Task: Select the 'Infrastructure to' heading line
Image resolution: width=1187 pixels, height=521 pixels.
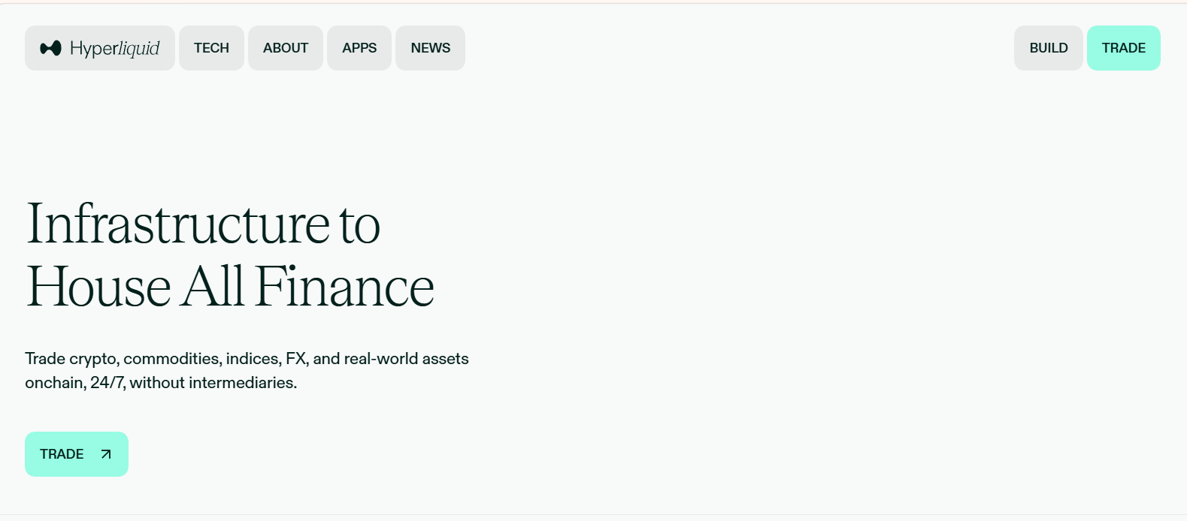Action: tap(203, 224)
